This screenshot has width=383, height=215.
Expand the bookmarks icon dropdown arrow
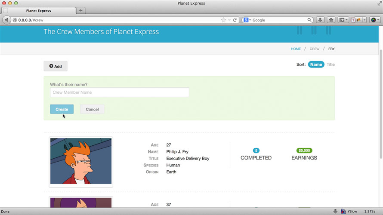coord(346,20)
